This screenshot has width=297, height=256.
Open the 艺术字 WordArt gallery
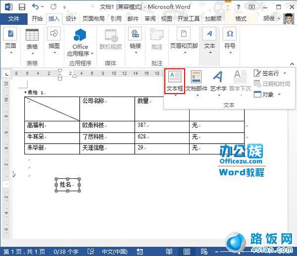point(218,83)
